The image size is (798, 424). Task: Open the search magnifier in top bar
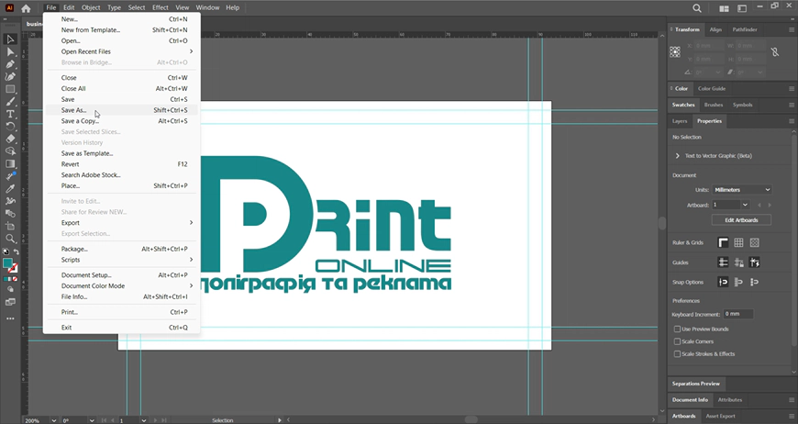tap(697, 8)
